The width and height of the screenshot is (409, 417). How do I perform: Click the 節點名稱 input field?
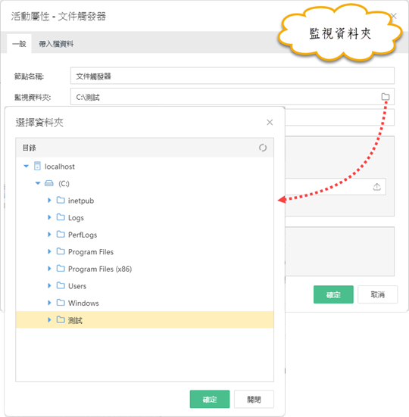click(233, 76)
